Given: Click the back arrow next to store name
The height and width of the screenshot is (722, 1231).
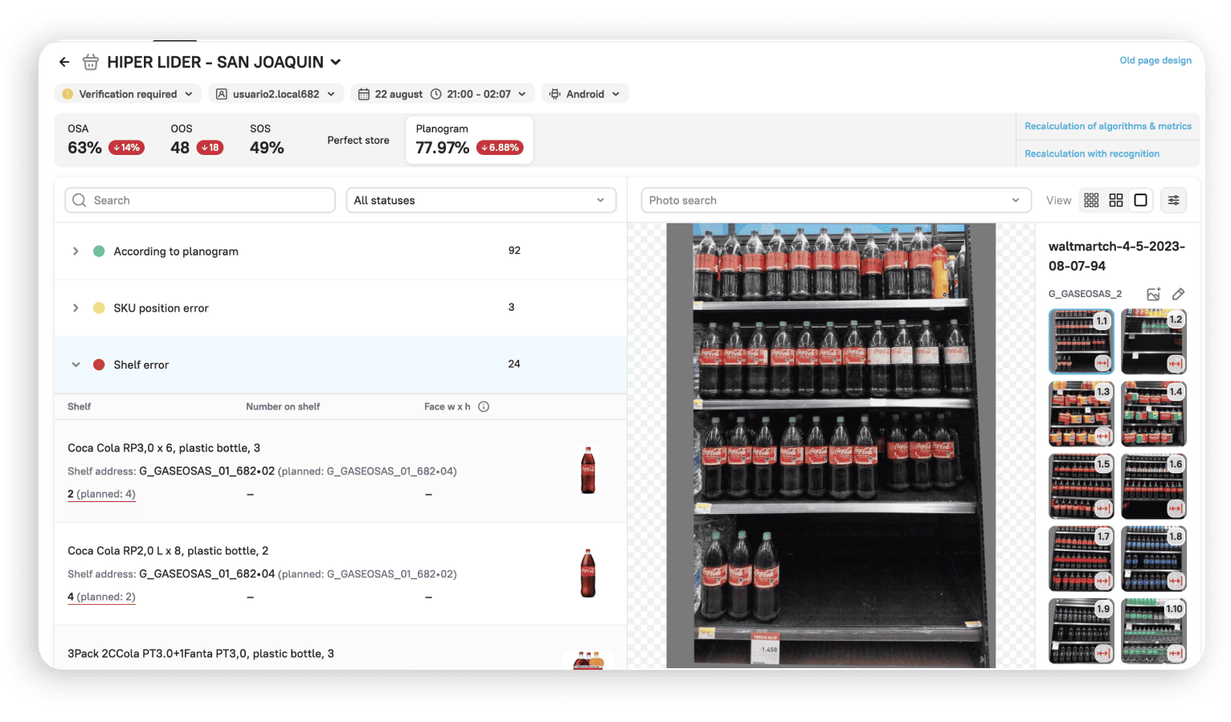Looking at the screenshot, I should 64,62.
